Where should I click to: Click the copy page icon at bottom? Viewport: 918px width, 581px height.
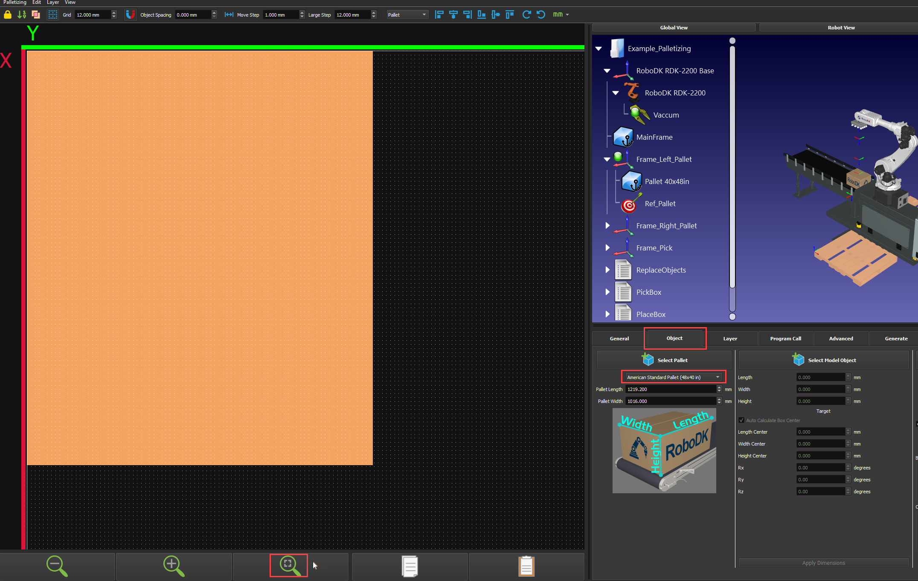[x=410, y=566]
